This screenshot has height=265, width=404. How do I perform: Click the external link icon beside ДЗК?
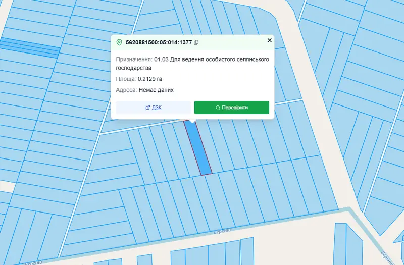point(147,108)
